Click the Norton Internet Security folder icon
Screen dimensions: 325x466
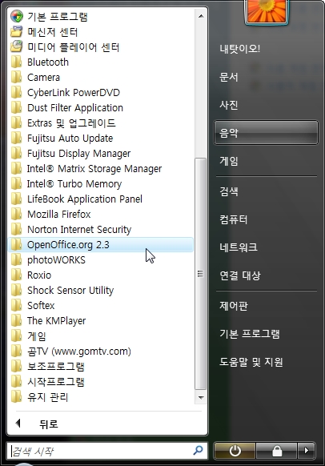pos(17,229)
